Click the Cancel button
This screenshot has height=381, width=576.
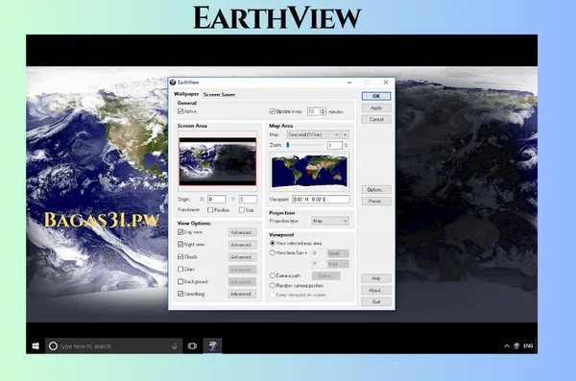click(x=376, y=119)
